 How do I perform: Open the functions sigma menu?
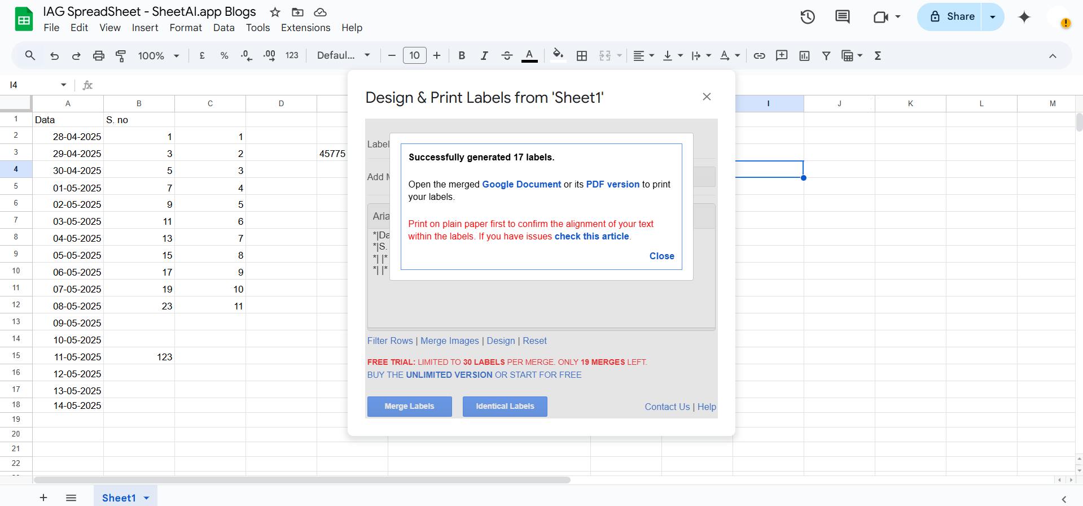pyautogui.click(x=878, y=55)
